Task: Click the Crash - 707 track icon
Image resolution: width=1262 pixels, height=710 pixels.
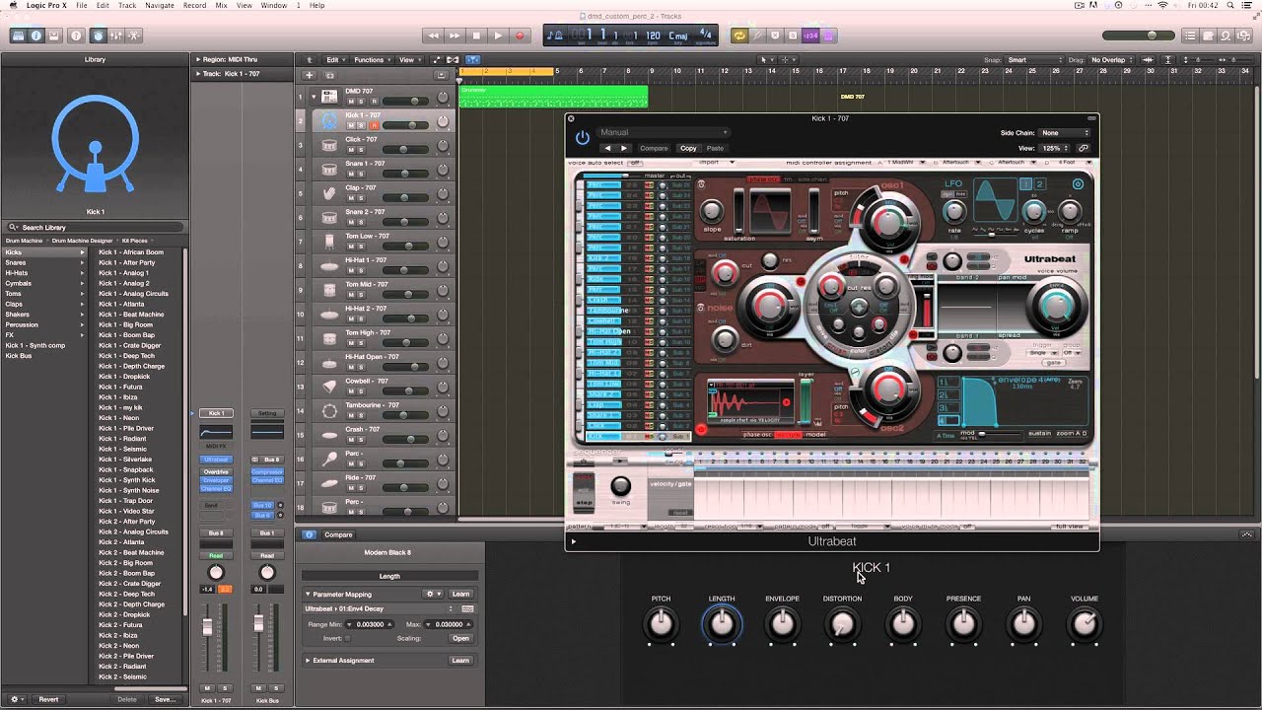Action: [x=329, y=434]
